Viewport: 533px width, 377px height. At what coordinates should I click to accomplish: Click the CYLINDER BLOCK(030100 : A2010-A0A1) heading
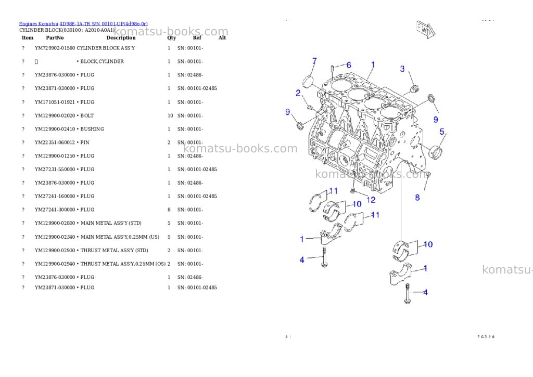(x=67, y=30)
